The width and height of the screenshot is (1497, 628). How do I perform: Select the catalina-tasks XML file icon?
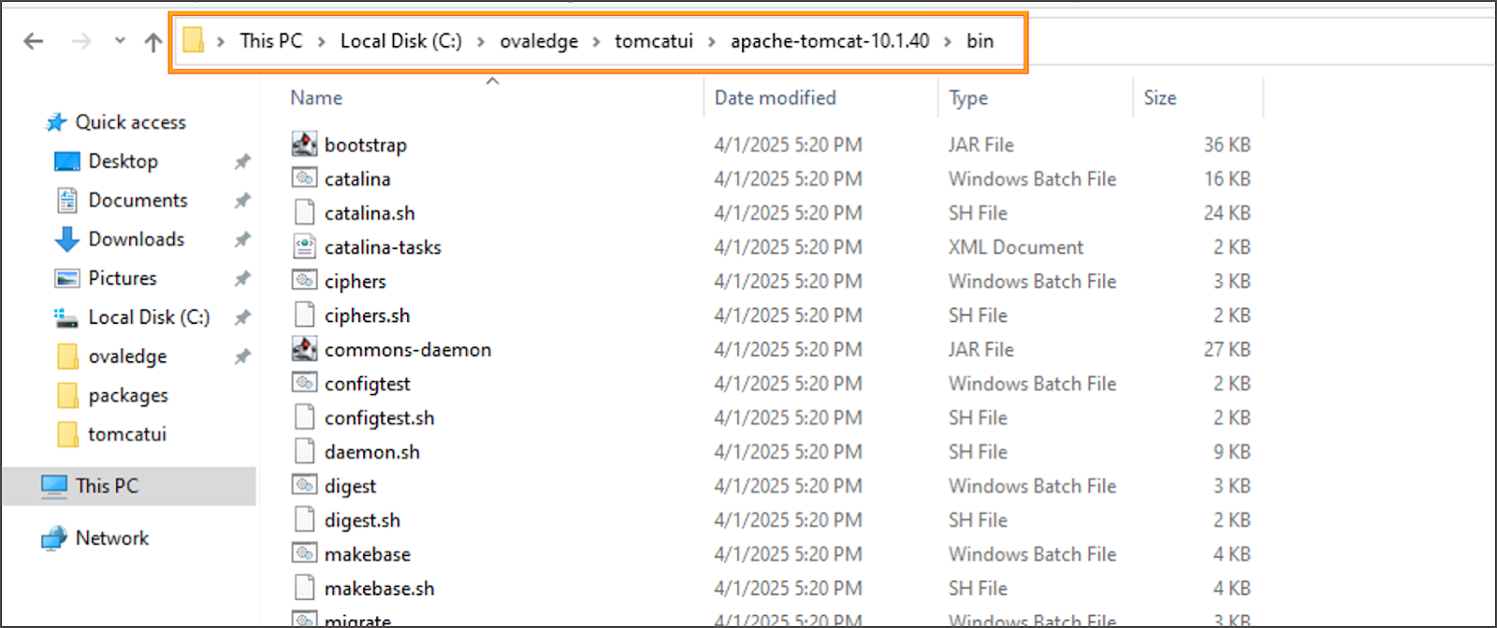(x=304, y=247)
